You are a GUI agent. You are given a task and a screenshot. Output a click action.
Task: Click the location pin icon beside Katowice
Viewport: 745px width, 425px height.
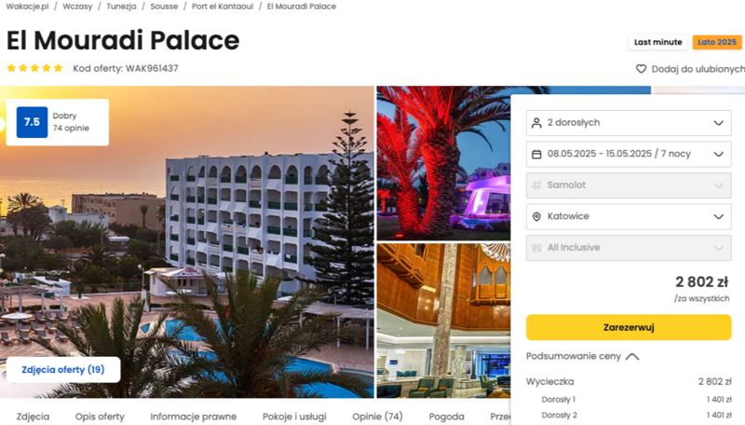pyautogui.click(x=536, y=216)
